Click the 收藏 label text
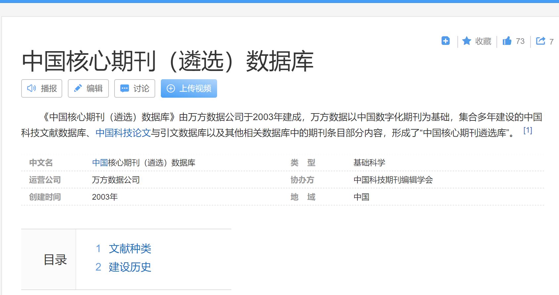This screenshot has height=295, width=559. [x=483, y=41]
